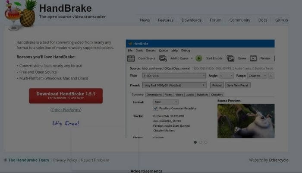
Task: Click the 'H.264 (x264), 30 FPS PFR' track text
Action: (169, 116)
